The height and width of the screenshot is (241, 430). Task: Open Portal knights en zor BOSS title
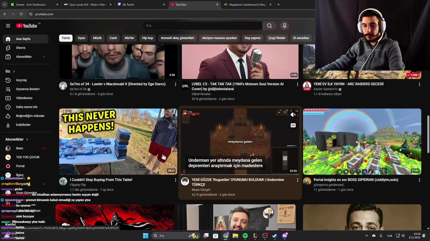[x=356, y=180]
